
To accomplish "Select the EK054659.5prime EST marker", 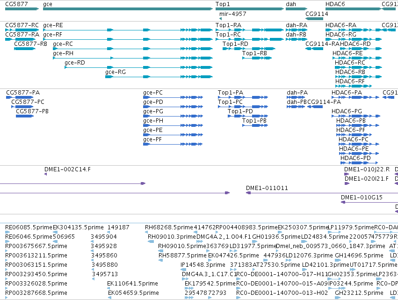I will tap(109, 298).
